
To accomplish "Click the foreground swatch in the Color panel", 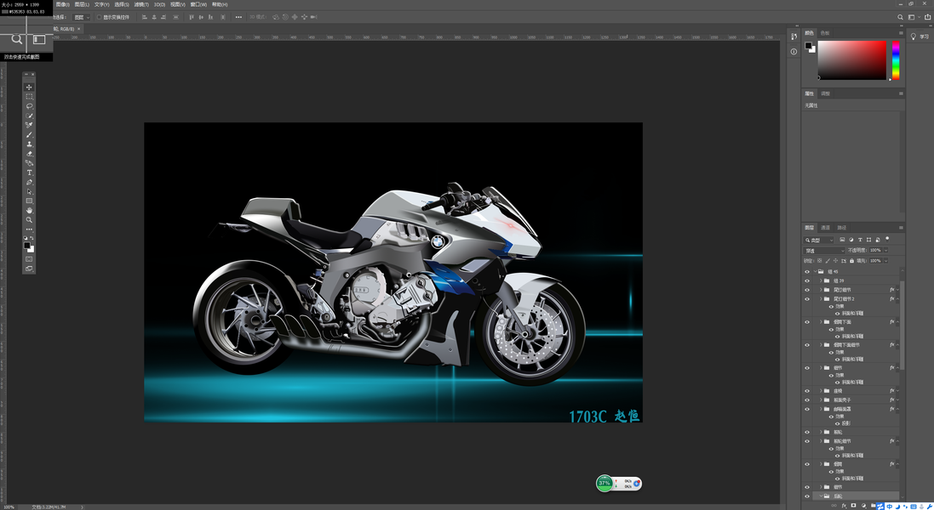I will pyautogui.click(x=809, y=46).
